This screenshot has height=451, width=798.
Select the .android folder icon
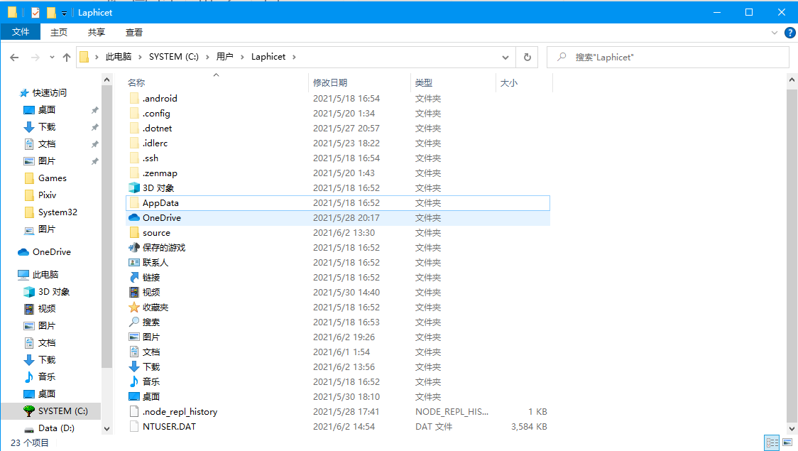(134, 98)
